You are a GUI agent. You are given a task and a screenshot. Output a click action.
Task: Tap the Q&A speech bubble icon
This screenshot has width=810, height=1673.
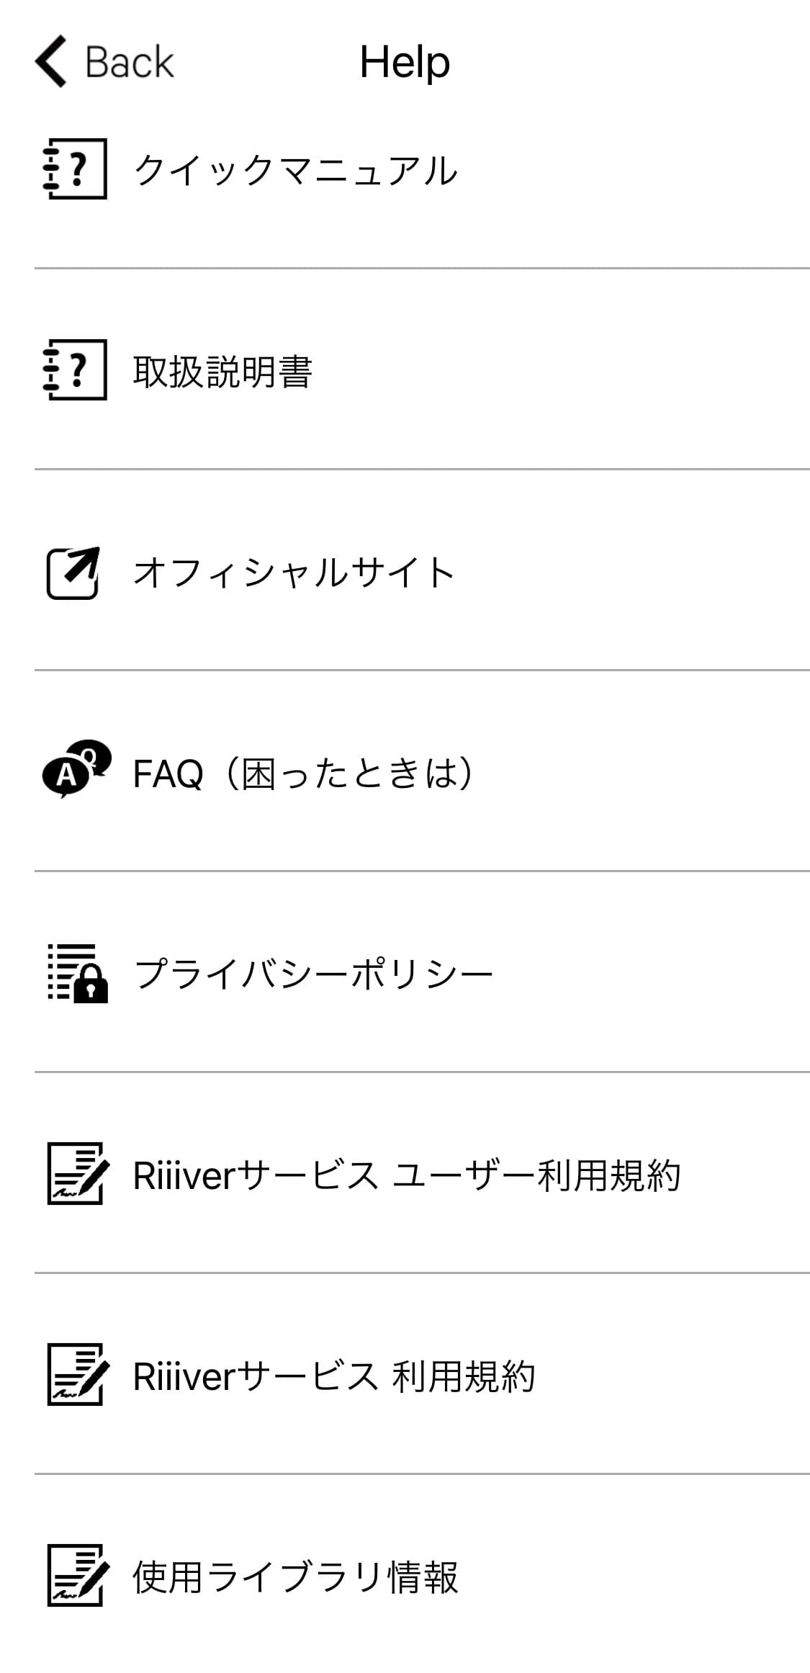(x=76, y=769)
